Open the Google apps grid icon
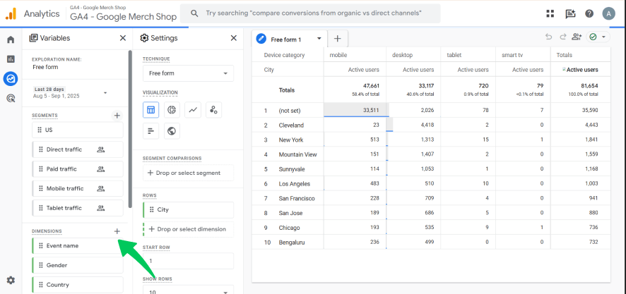Viewport: 626px width, 294px height. (x=550, y=13)
